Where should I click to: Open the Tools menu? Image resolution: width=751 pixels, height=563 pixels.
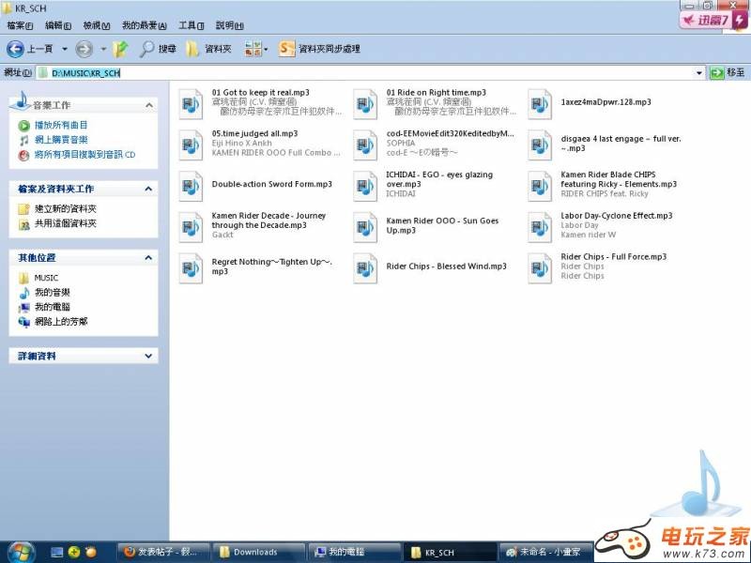click(192, 25)
